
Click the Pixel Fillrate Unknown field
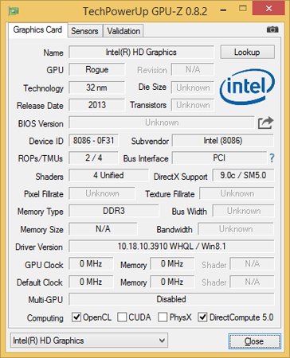pyautogui.click(x=102, y=193)
